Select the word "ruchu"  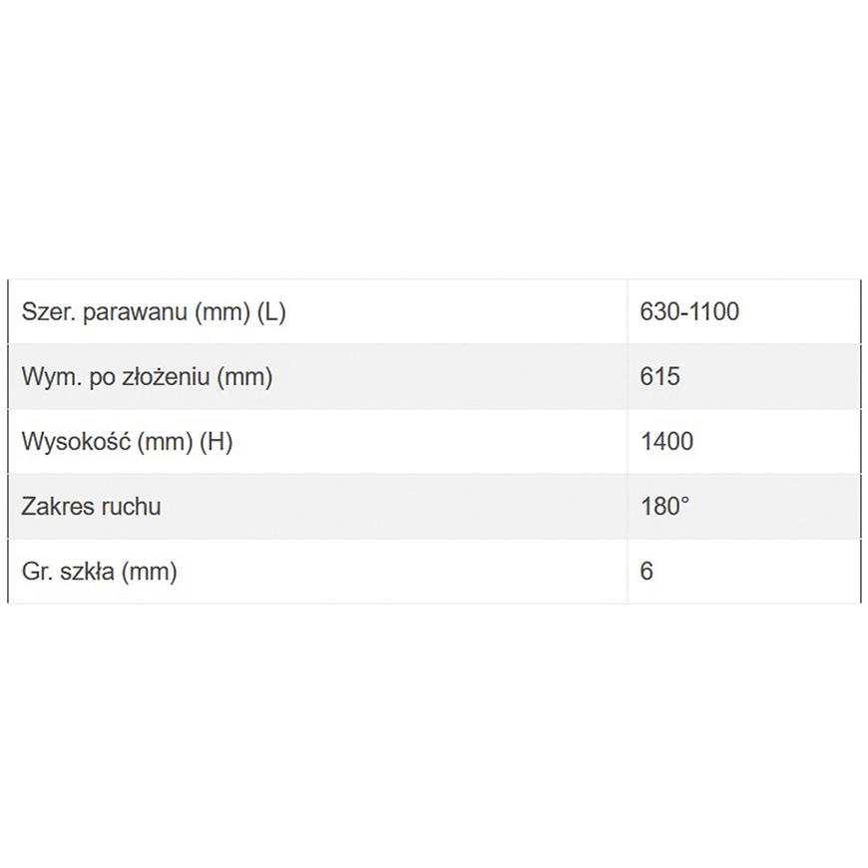pyautogui.click(x=129, y=506)
